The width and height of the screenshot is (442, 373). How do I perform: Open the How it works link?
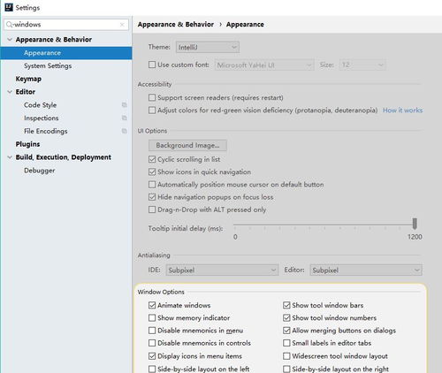(402, 110)
